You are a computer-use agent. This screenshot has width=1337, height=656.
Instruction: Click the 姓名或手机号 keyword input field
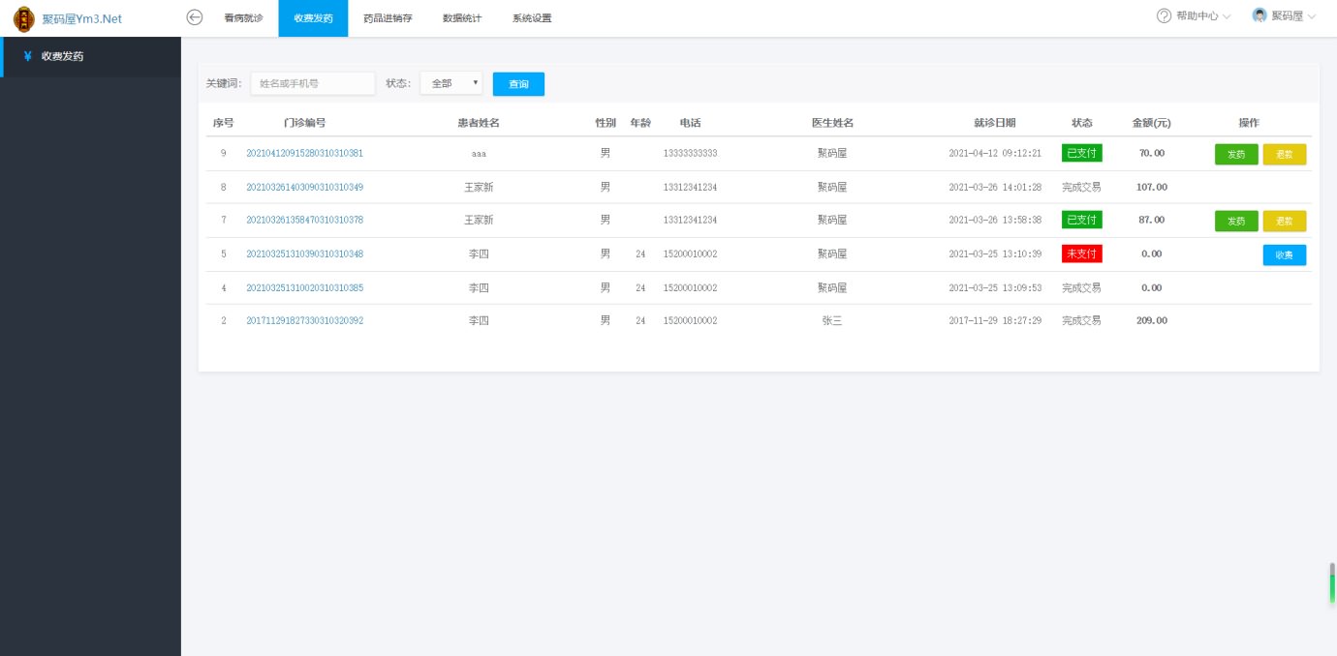point(312,84)
